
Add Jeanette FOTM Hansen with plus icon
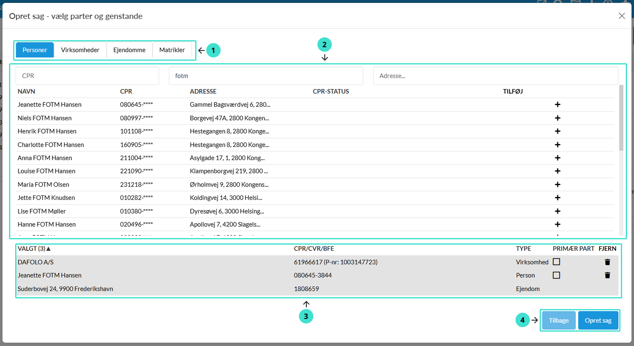557,105
